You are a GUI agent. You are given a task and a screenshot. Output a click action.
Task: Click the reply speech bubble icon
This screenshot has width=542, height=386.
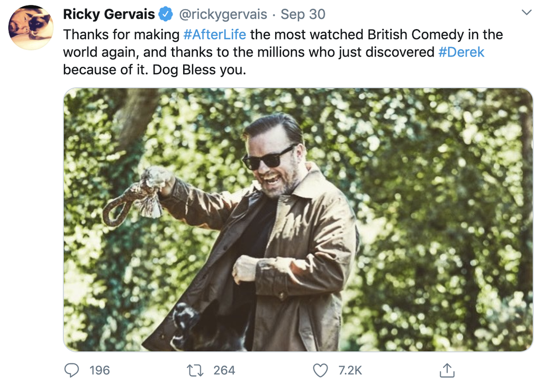pos(71,370)
